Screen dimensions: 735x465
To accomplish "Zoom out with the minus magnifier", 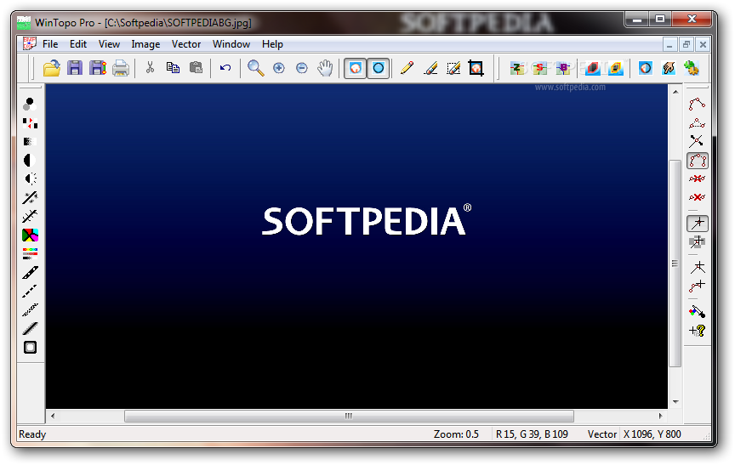I will coord(302,68).
